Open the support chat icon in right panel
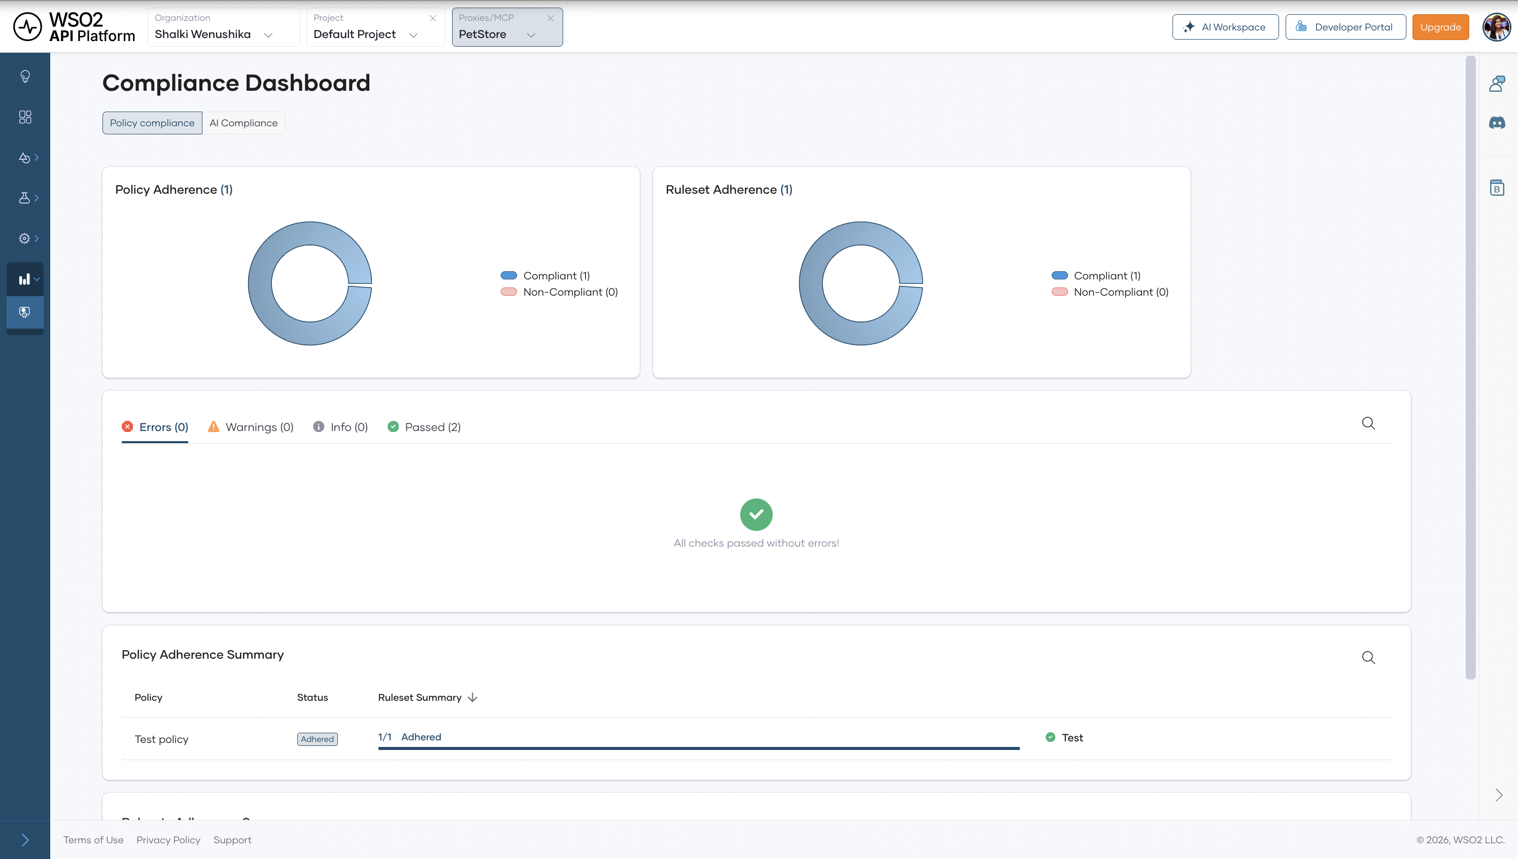Viewport: 1518px width, 859px height. [x=1497, y=84]
